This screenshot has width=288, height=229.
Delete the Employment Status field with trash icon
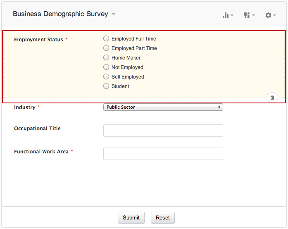(x=272, y=98)
